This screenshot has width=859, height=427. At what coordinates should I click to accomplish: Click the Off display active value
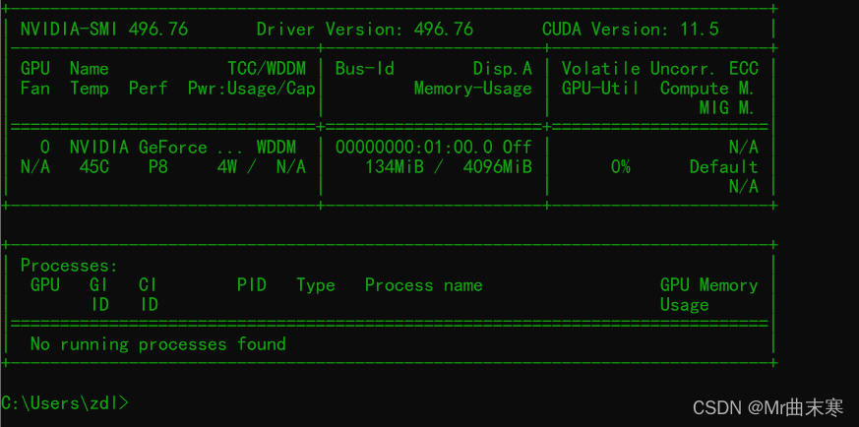(518, 148)
